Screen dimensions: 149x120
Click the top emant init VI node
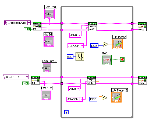point(37,26)
